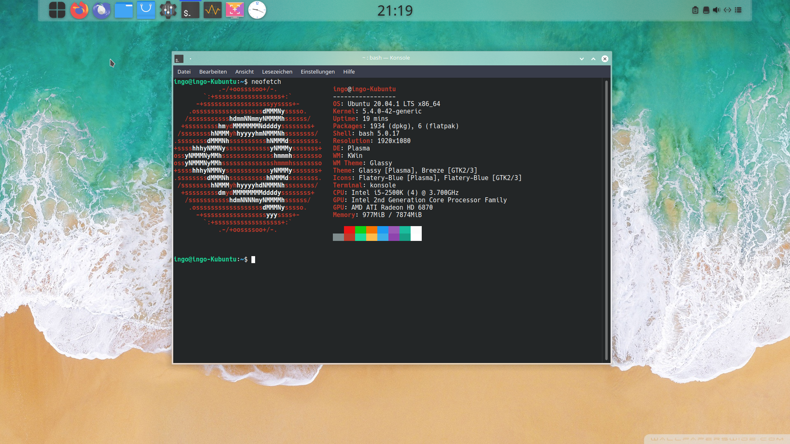Open the Datei menu
This screenshot has height=444, width=790.
184,72
